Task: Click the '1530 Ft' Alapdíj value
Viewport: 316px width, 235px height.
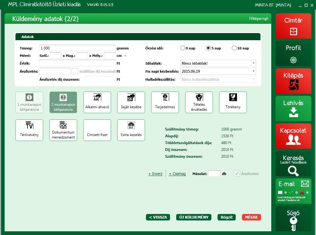Action: coord(227,136)
